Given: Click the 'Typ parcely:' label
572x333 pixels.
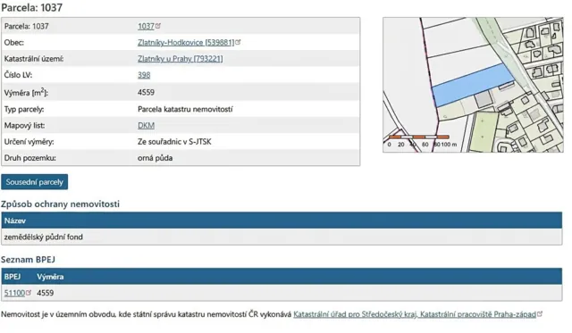Looking at the screenshot, I should pyautogui.click(x=24, y=109).
